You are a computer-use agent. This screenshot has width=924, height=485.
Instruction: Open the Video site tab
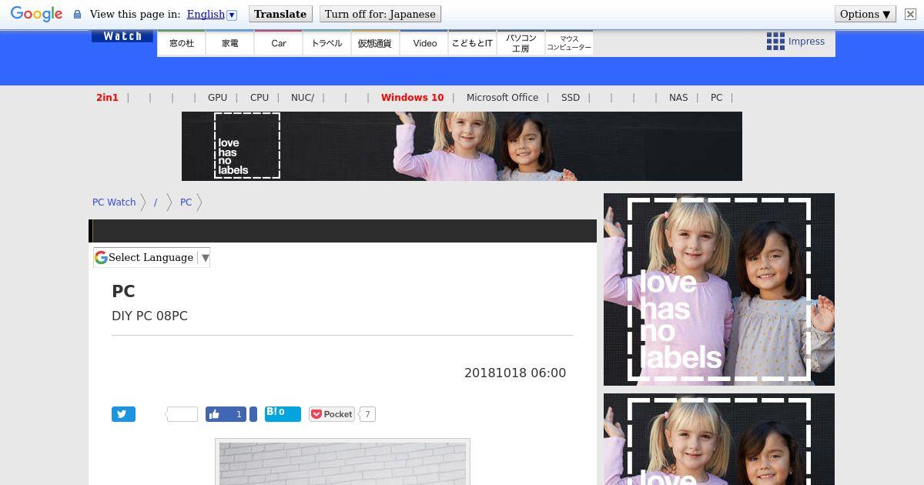coord(424,43)
